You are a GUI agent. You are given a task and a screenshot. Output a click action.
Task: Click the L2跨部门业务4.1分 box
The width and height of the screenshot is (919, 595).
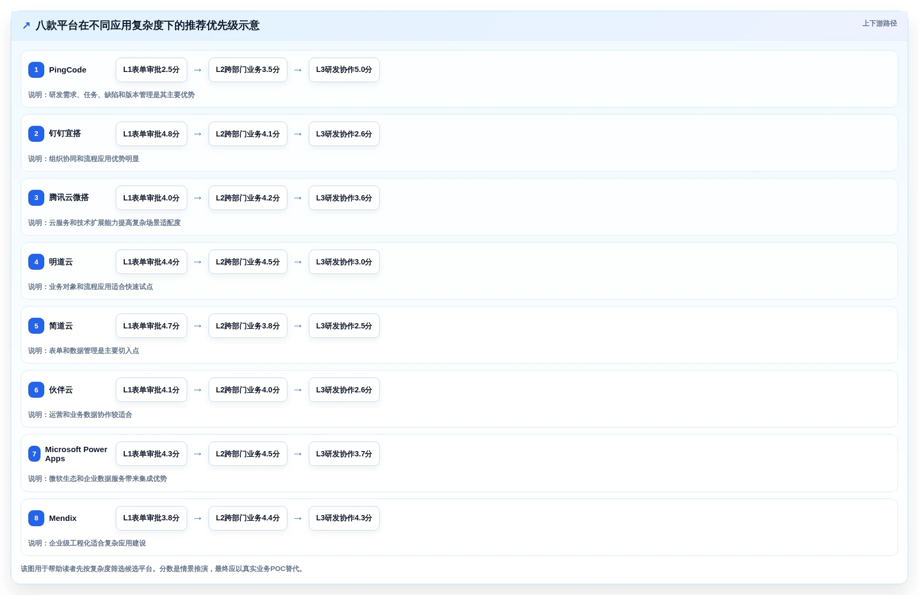tap(248, 134)
